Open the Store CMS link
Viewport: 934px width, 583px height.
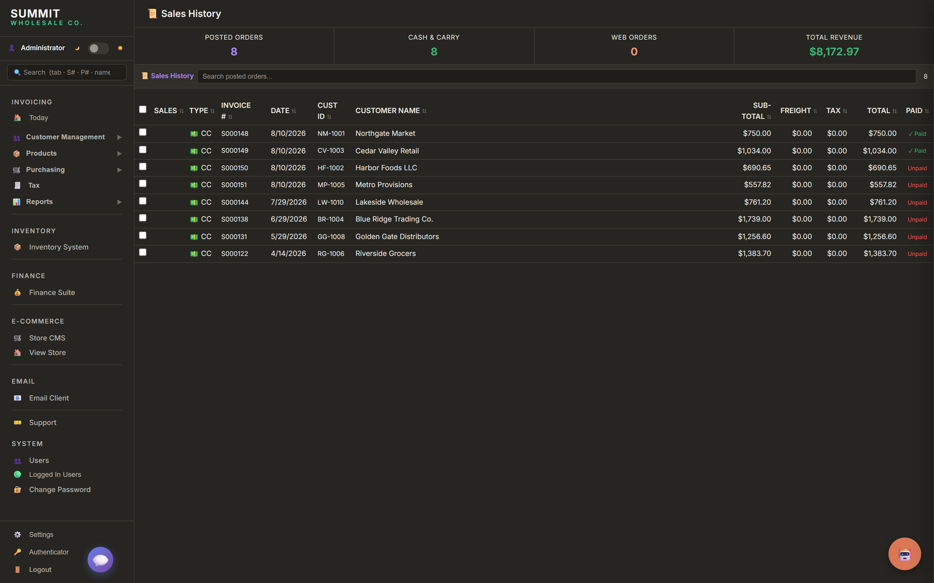point(47,338)
